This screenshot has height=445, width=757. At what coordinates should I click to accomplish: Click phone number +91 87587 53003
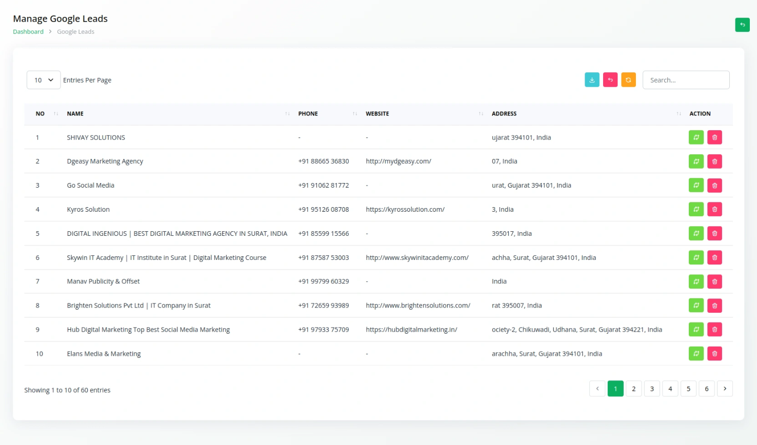tap(324, 257)
